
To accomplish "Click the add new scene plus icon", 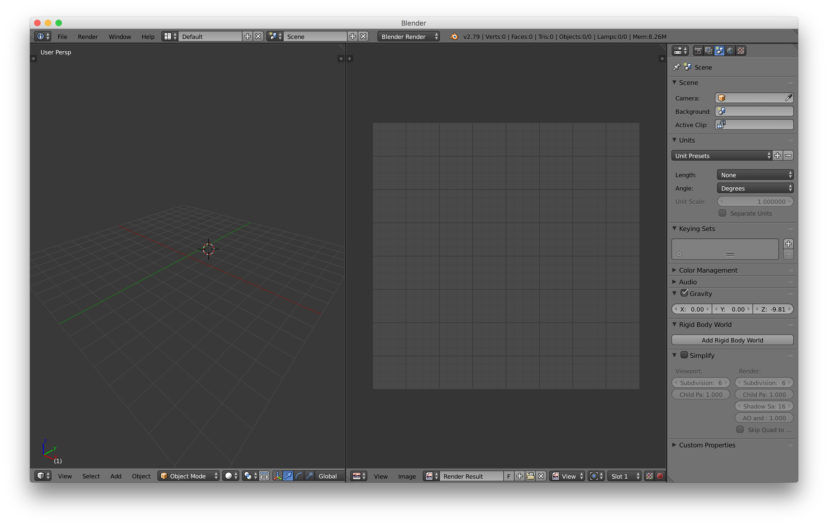I will coord(352,37).
